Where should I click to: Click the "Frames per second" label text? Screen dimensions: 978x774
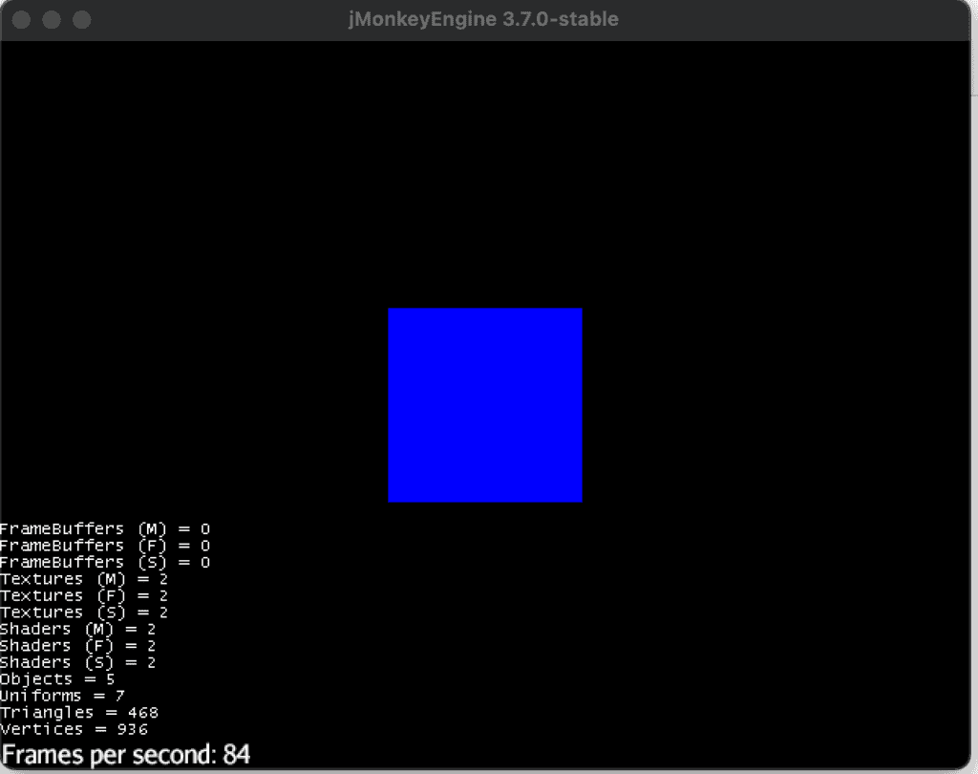[110, 755]
